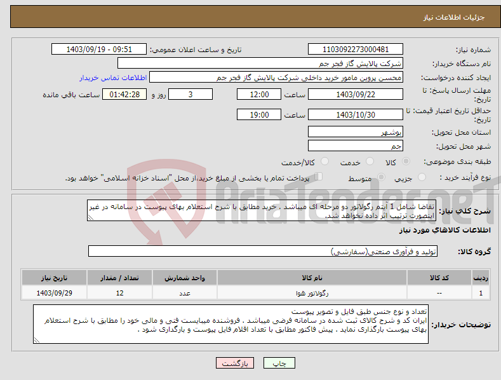
Task: Click the requester field محسن پروین
Action: point(276,77)
